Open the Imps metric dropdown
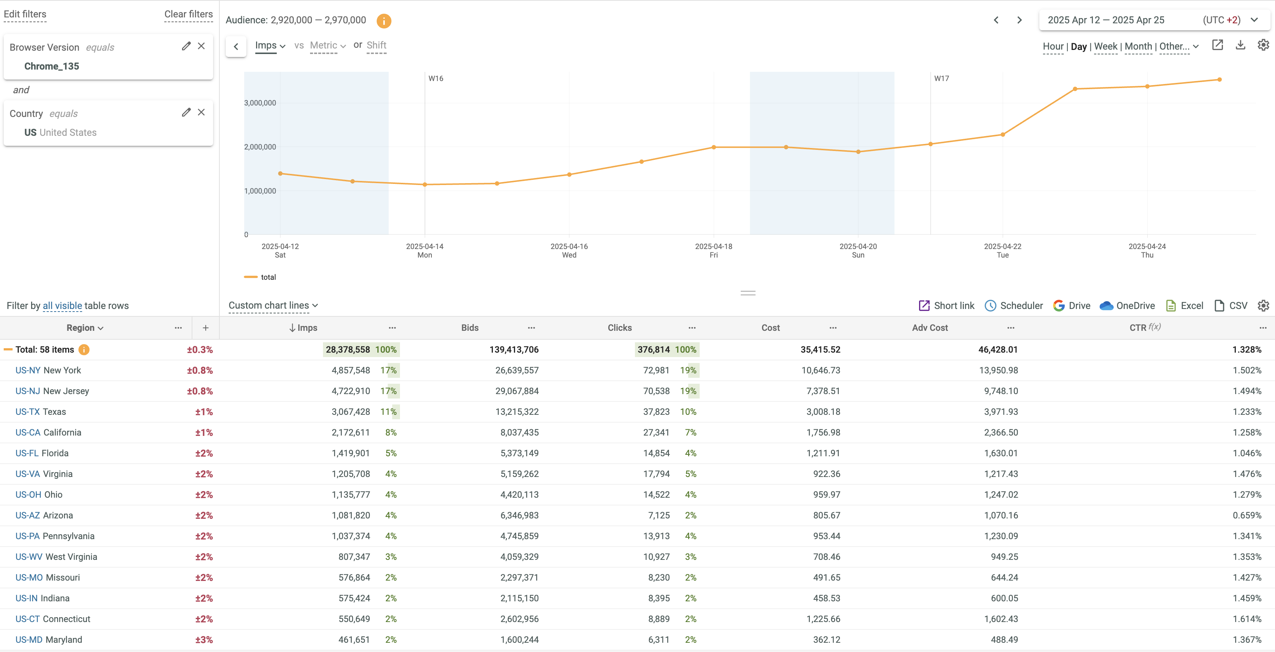Viewport: 1275px width, 652px height. coord(270,46)
